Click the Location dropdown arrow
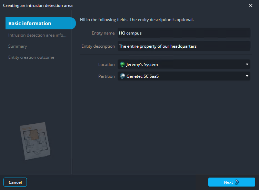The height and width of the screenshot is (190, 259). pos(247,65)
